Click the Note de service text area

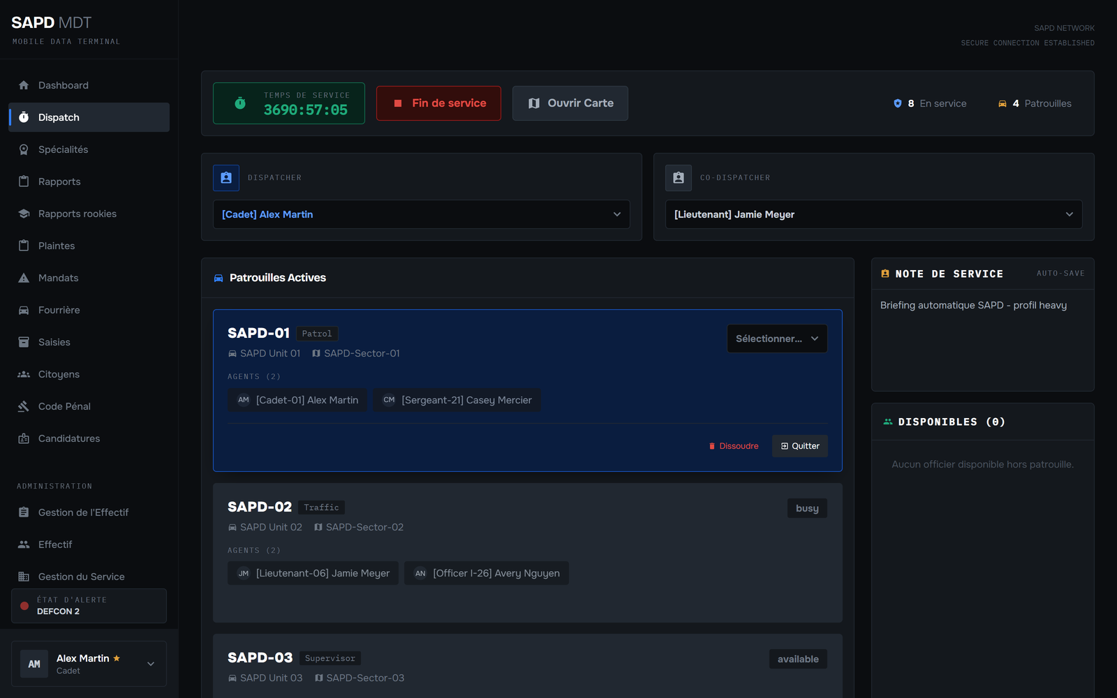point(982,340)
